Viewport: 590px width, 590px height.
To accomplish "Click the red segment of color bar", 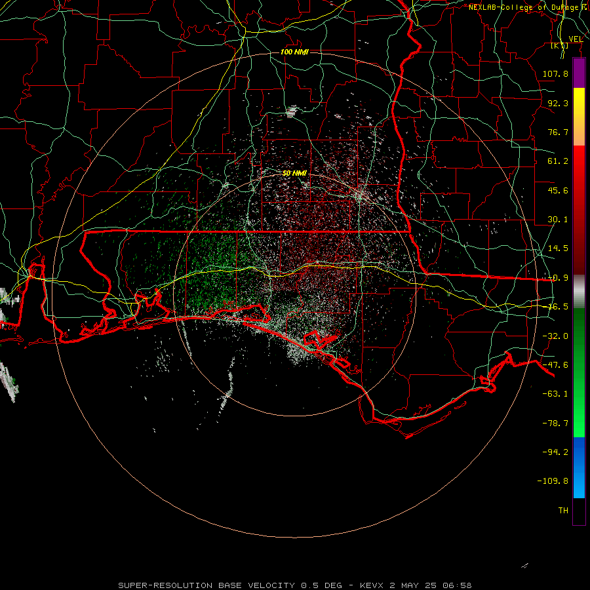I will click(579, 210).
